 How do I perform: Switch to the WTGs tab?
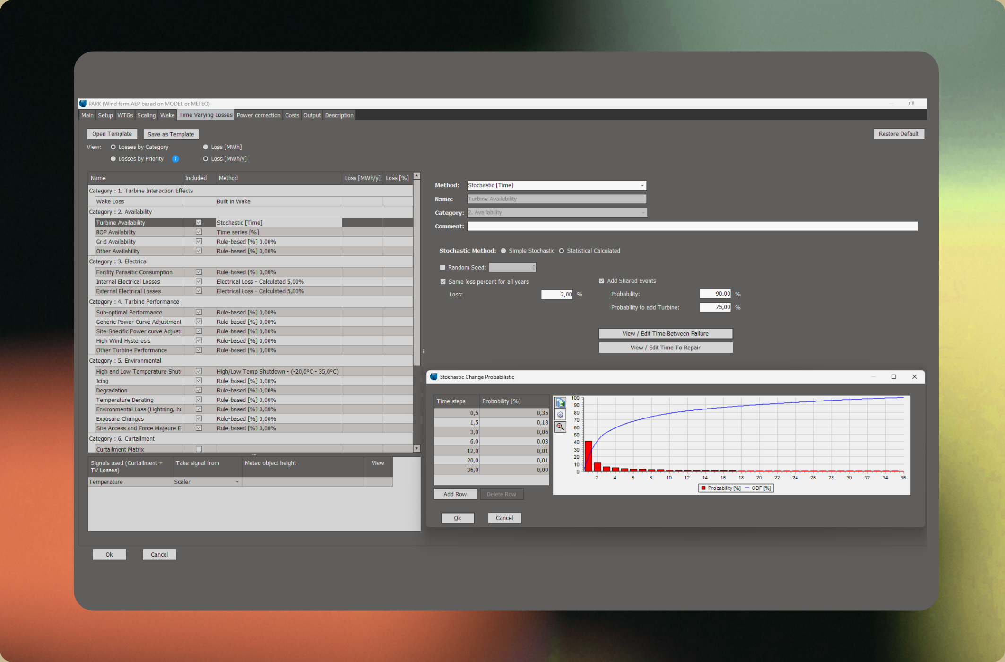click(125, 115)
